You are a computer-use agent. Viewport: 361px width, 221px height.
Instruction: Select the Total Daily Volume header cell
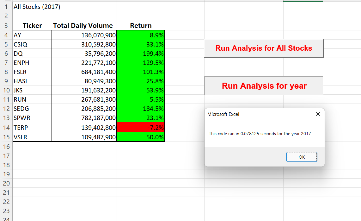84,25
